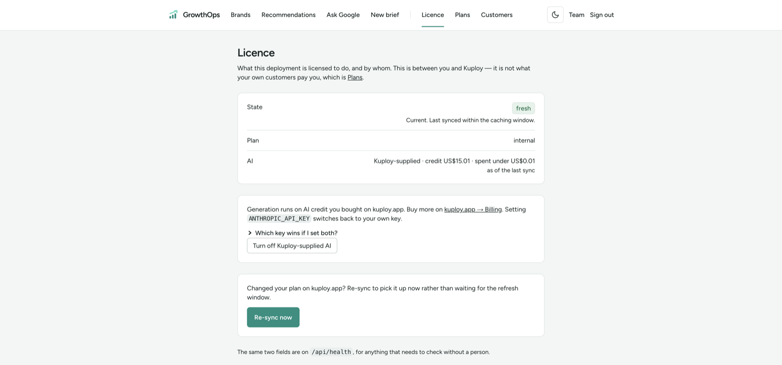Click Turn off Kuploy-supplied AI button
The image size is (782, 365).
coord(292,245)
